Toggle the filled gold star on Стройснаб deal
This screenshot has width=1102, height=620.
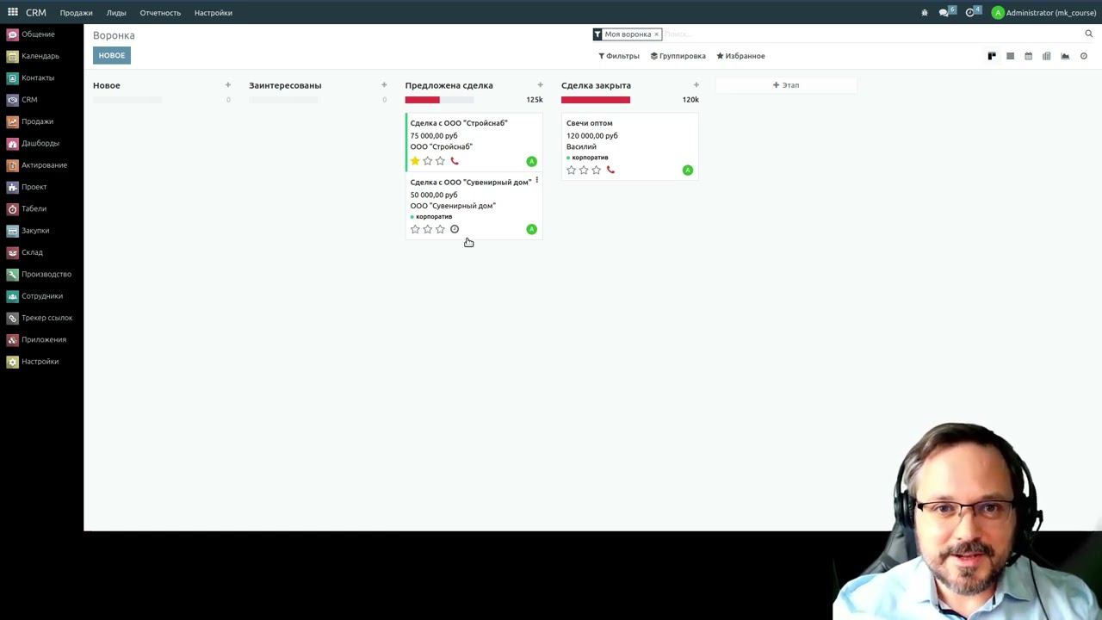click(415, 161)
